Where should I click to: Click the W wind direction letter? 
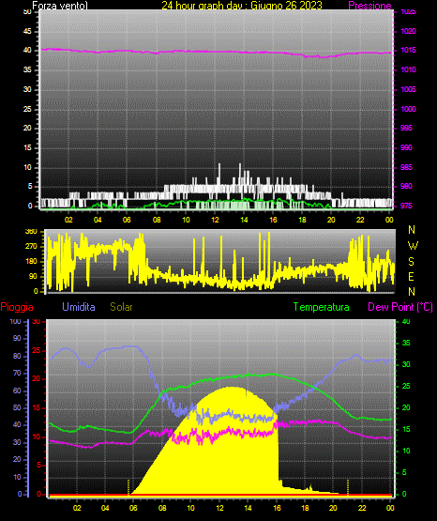413,246
